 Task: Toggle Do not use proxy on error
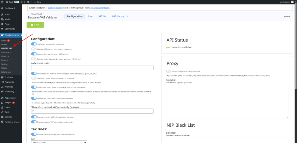(169, 71)
